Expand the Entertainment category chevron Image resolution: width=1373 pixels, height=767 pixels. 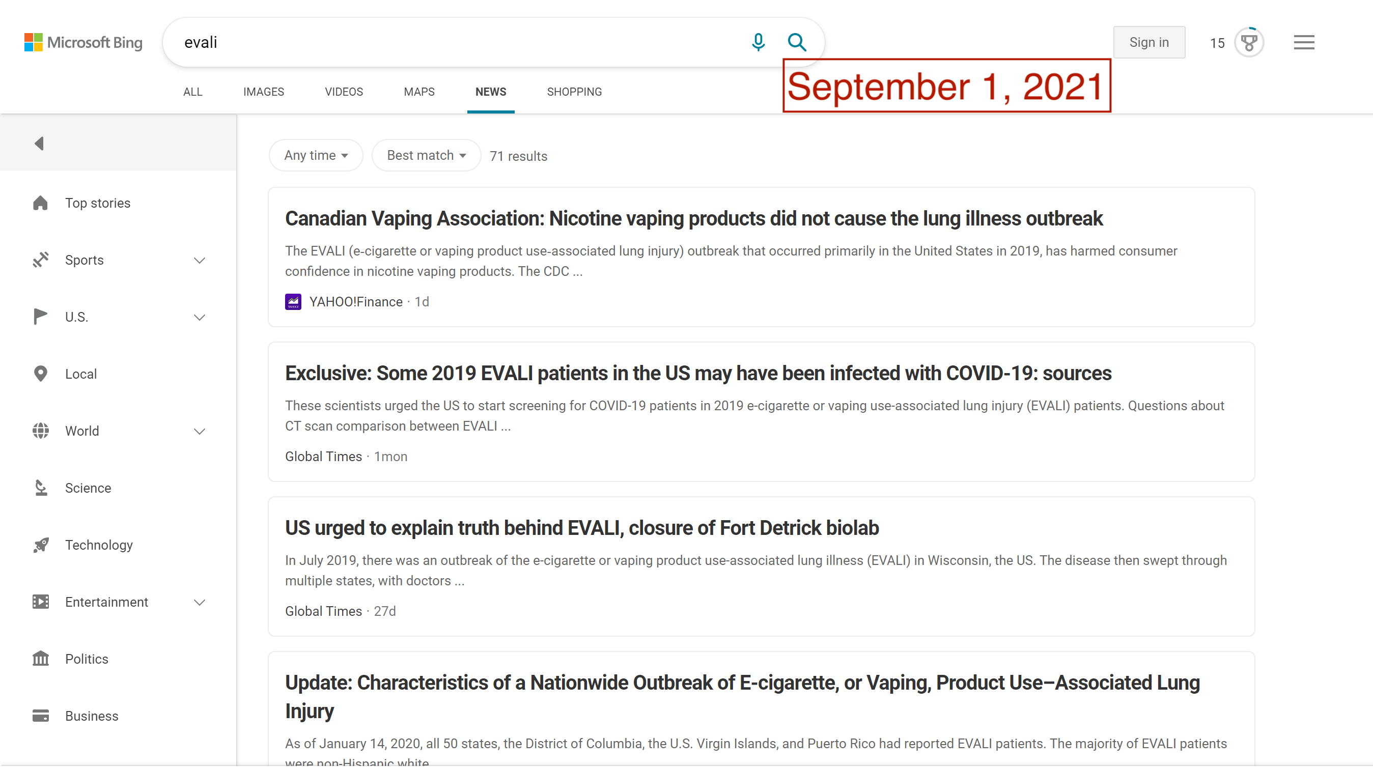(x=200, y=602)
